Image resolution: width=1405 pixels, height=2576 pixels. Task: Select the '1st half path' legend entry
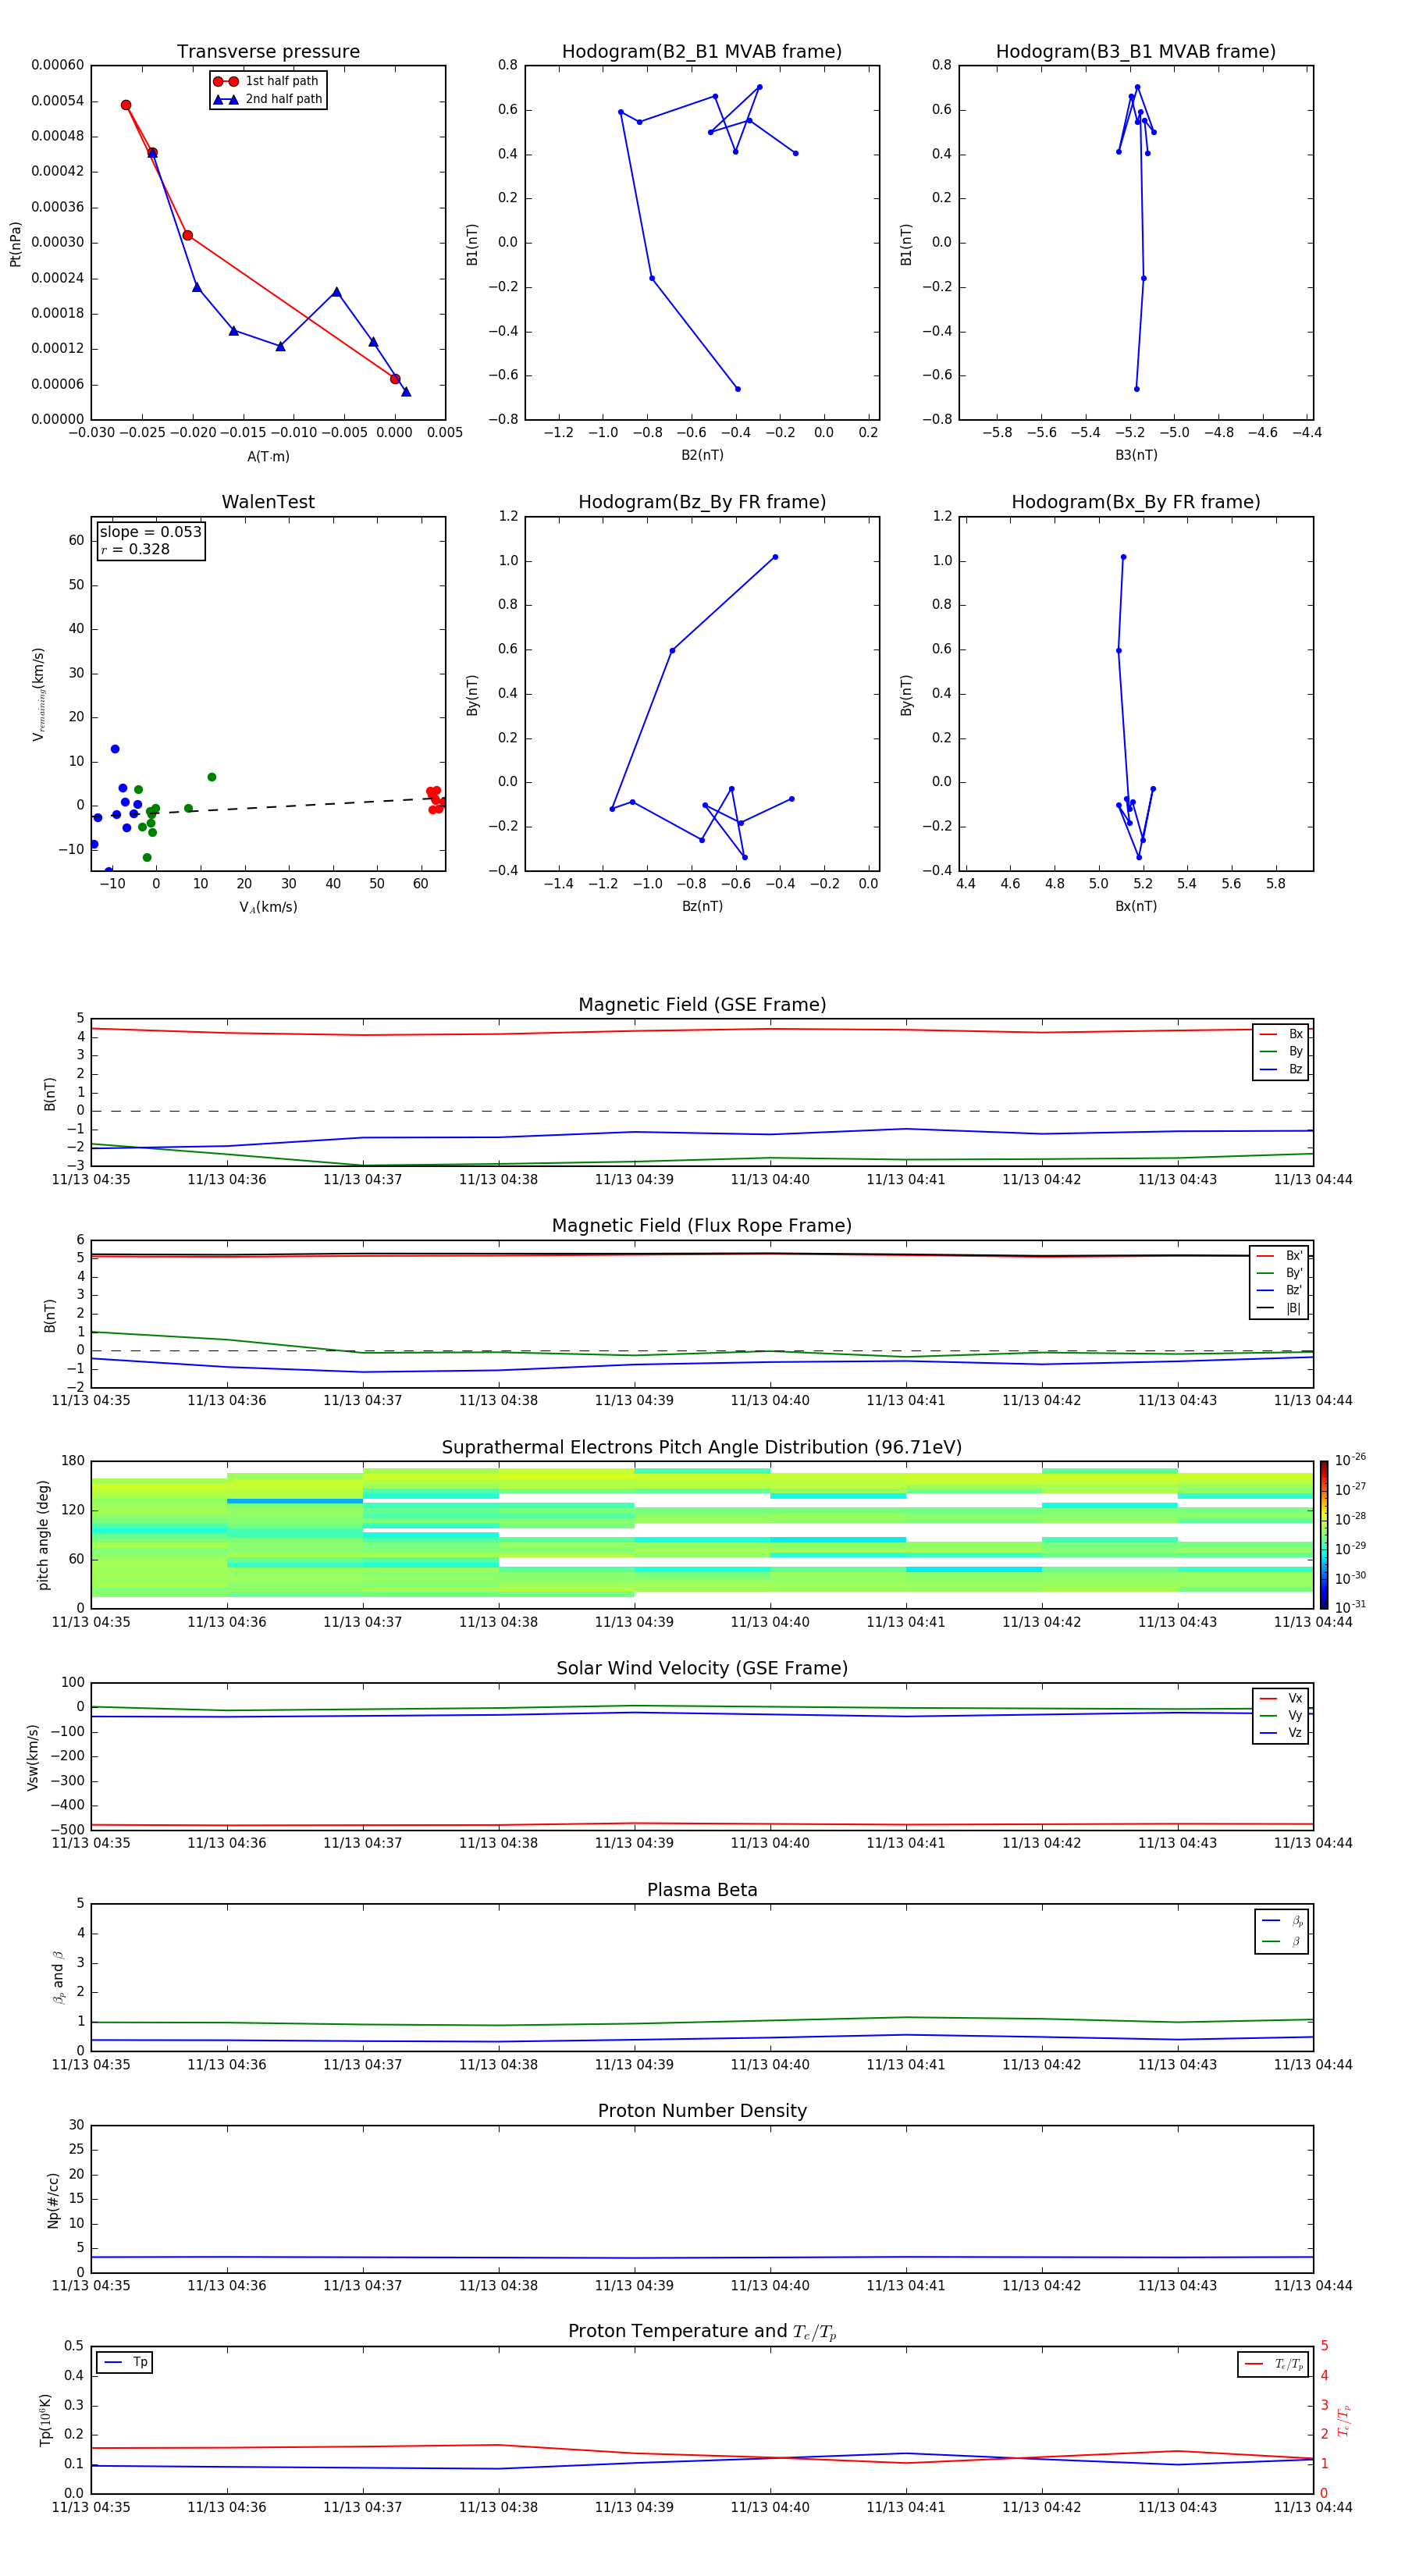pos(266,81)
